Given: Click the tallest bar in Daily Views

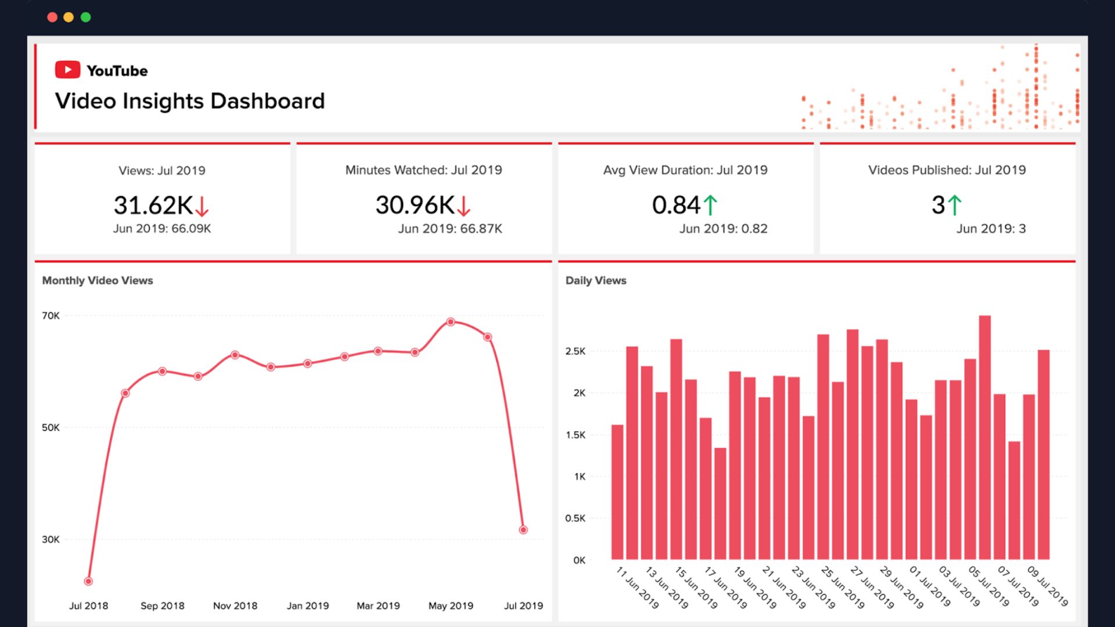Looking at the screenshot, I should pos(985,438).
